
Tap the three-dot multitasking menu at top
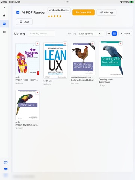(67, 2)
